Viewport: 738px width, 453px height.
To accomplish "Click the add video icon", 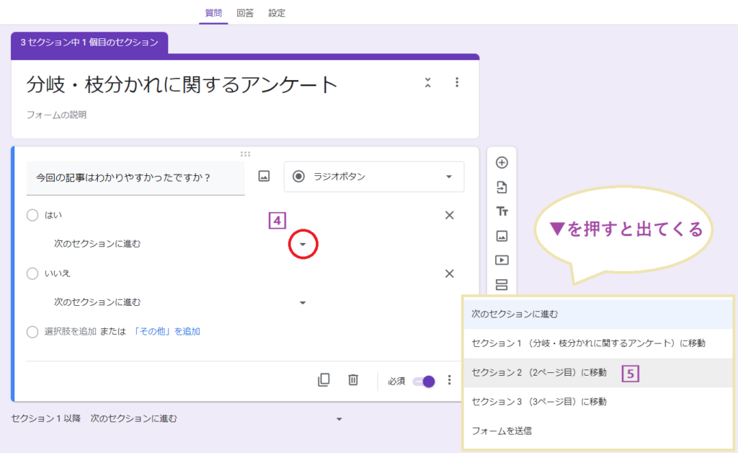I will [502, 260].
